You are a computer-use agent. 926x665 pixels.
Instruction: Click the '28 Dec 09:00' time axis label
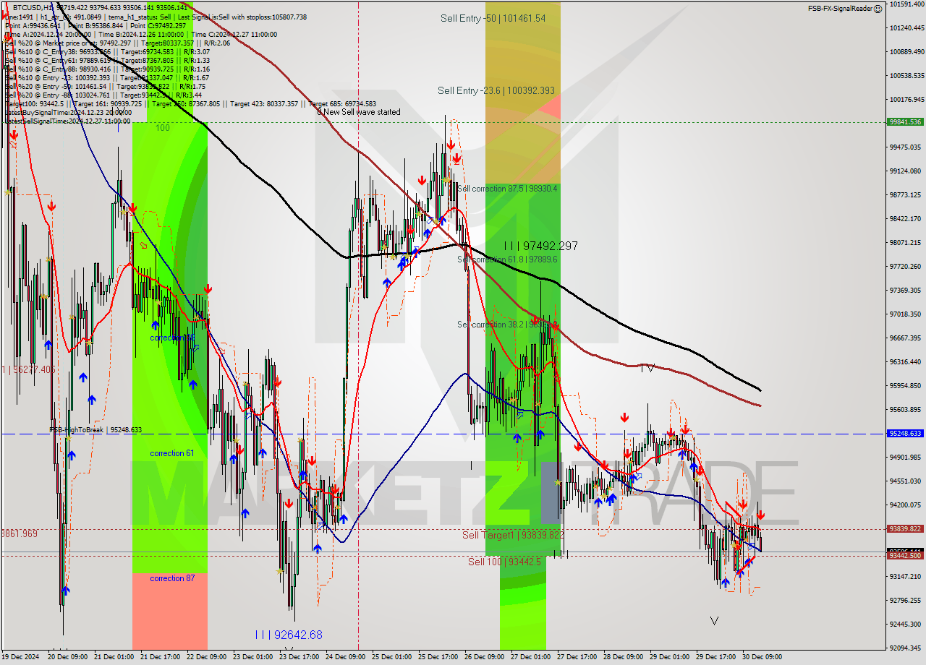624,657
